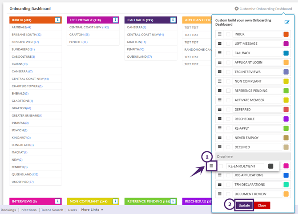Pick the magenta colour swatch for LEFT MESSAGE
The height and width of the screenshot is (214, 298).
tap(286, 44)
